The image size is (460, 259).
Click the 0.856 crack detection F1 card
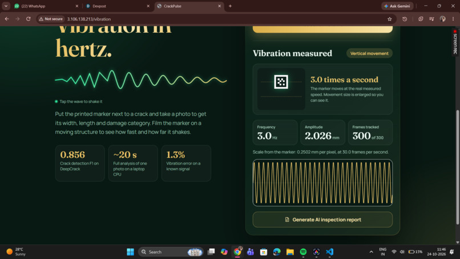(80, 163)
